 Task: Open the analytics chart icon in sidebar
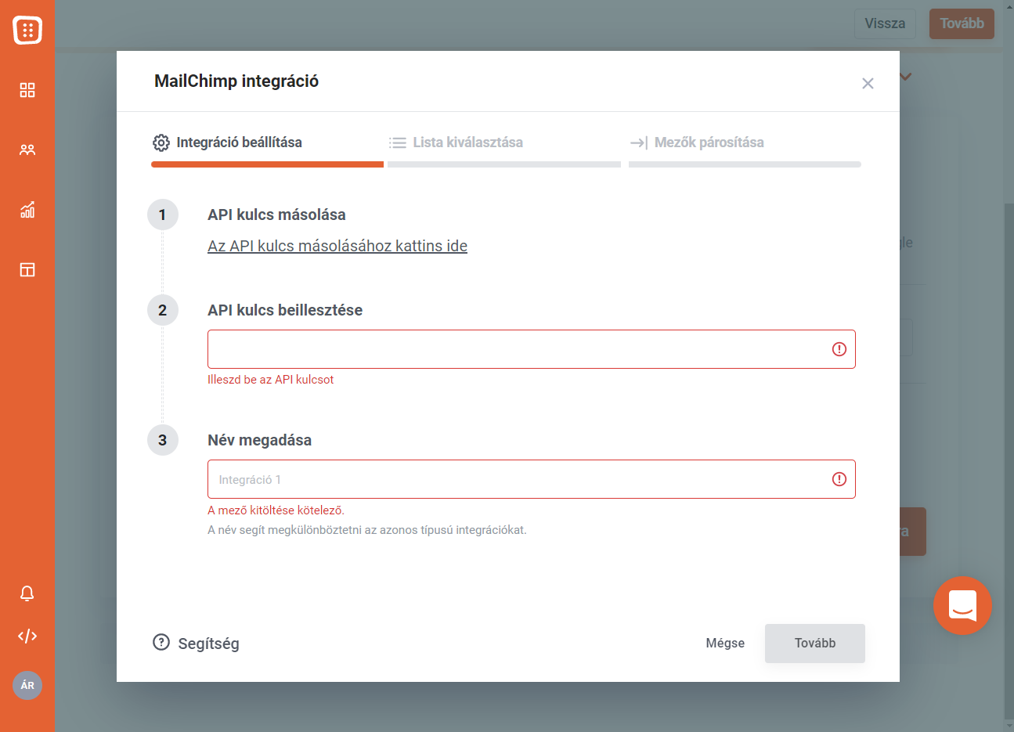tap(27, 210)
